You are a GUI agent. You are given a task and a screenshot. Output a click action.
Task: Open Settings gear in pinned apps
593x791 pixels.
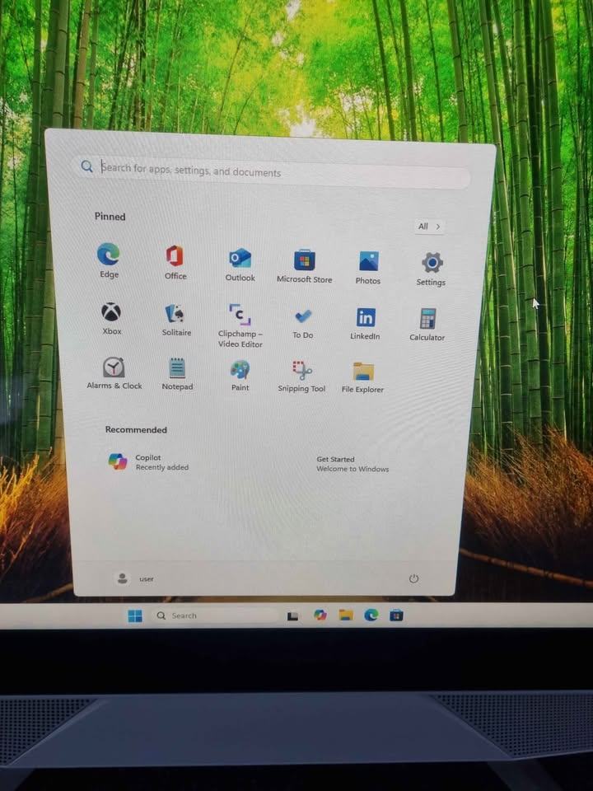tap(431, 269)
